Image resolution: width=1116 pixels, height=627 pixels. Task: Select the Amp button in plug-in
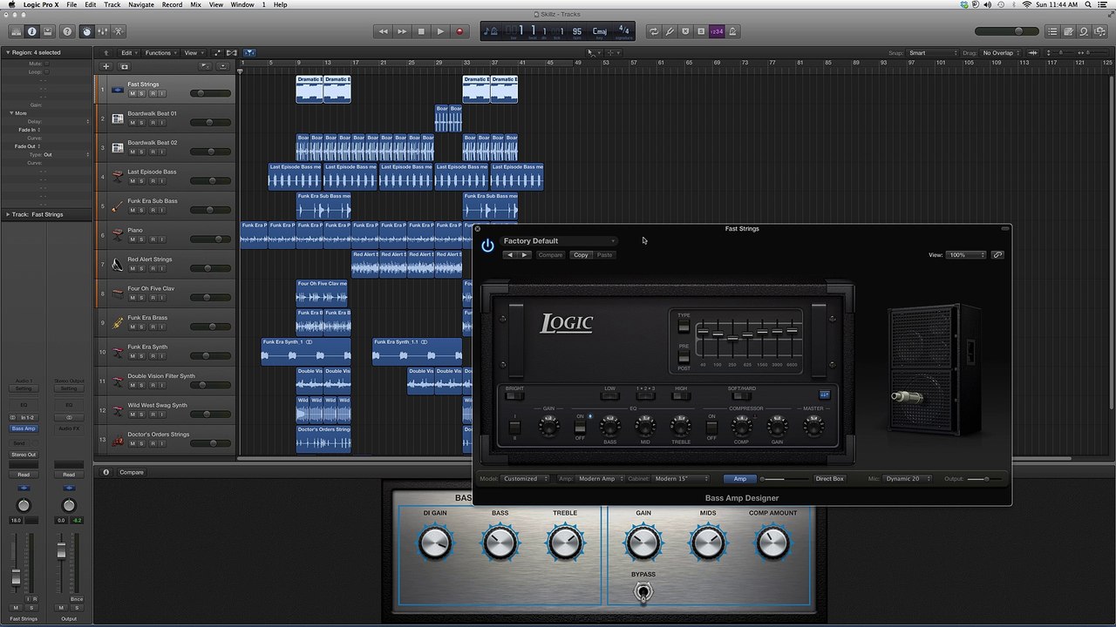pos(740,479)
